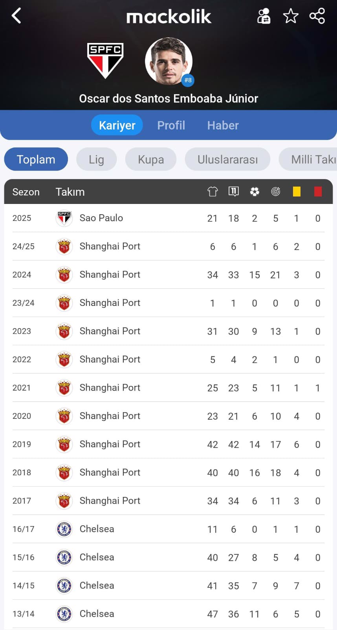Open Chelsea 15/16 season row

click(x=97, y=558)
